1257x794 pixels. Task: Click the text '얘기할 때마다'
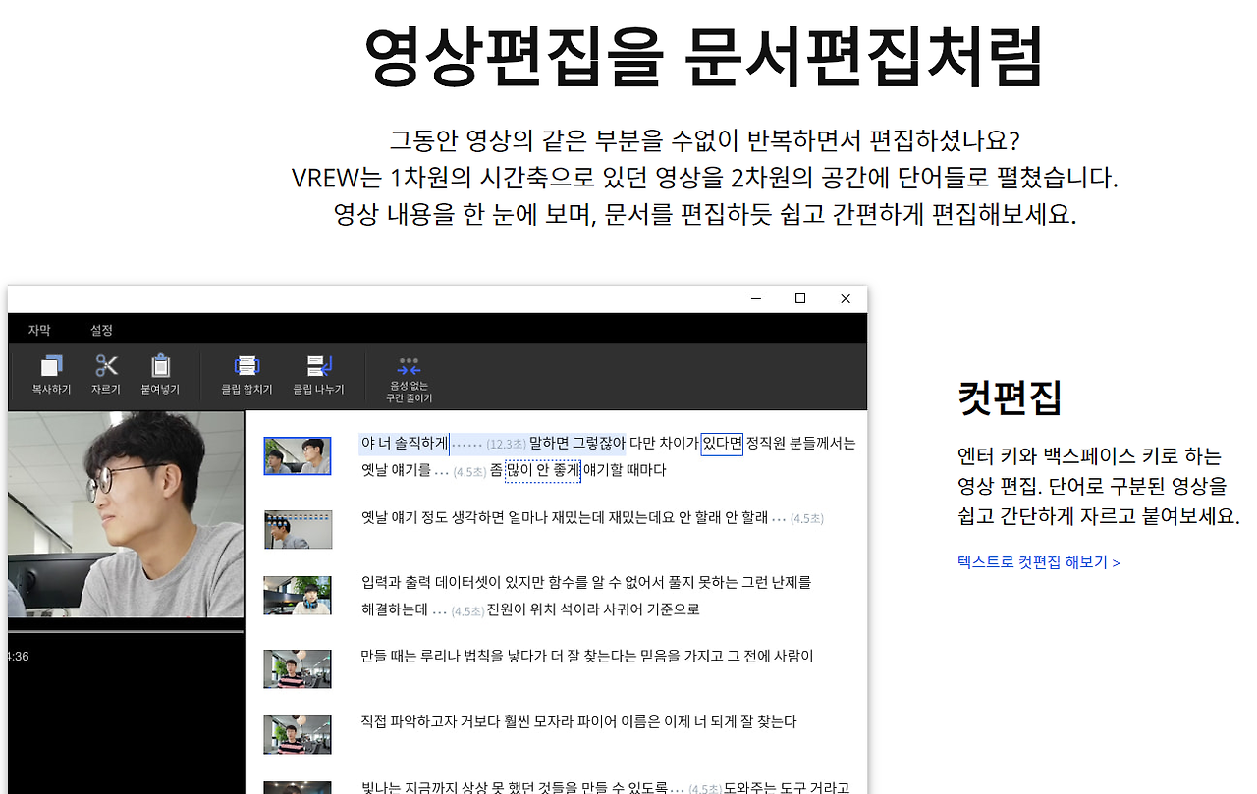pos(625,471)
